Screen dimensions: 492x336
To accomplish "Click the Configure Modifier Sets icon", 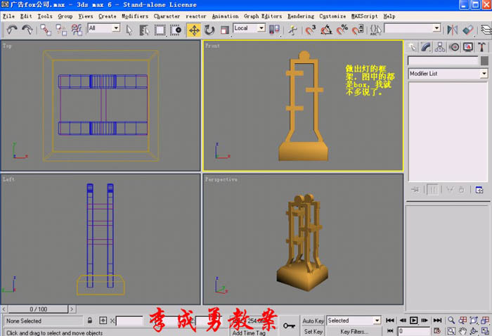I will 479,190.
